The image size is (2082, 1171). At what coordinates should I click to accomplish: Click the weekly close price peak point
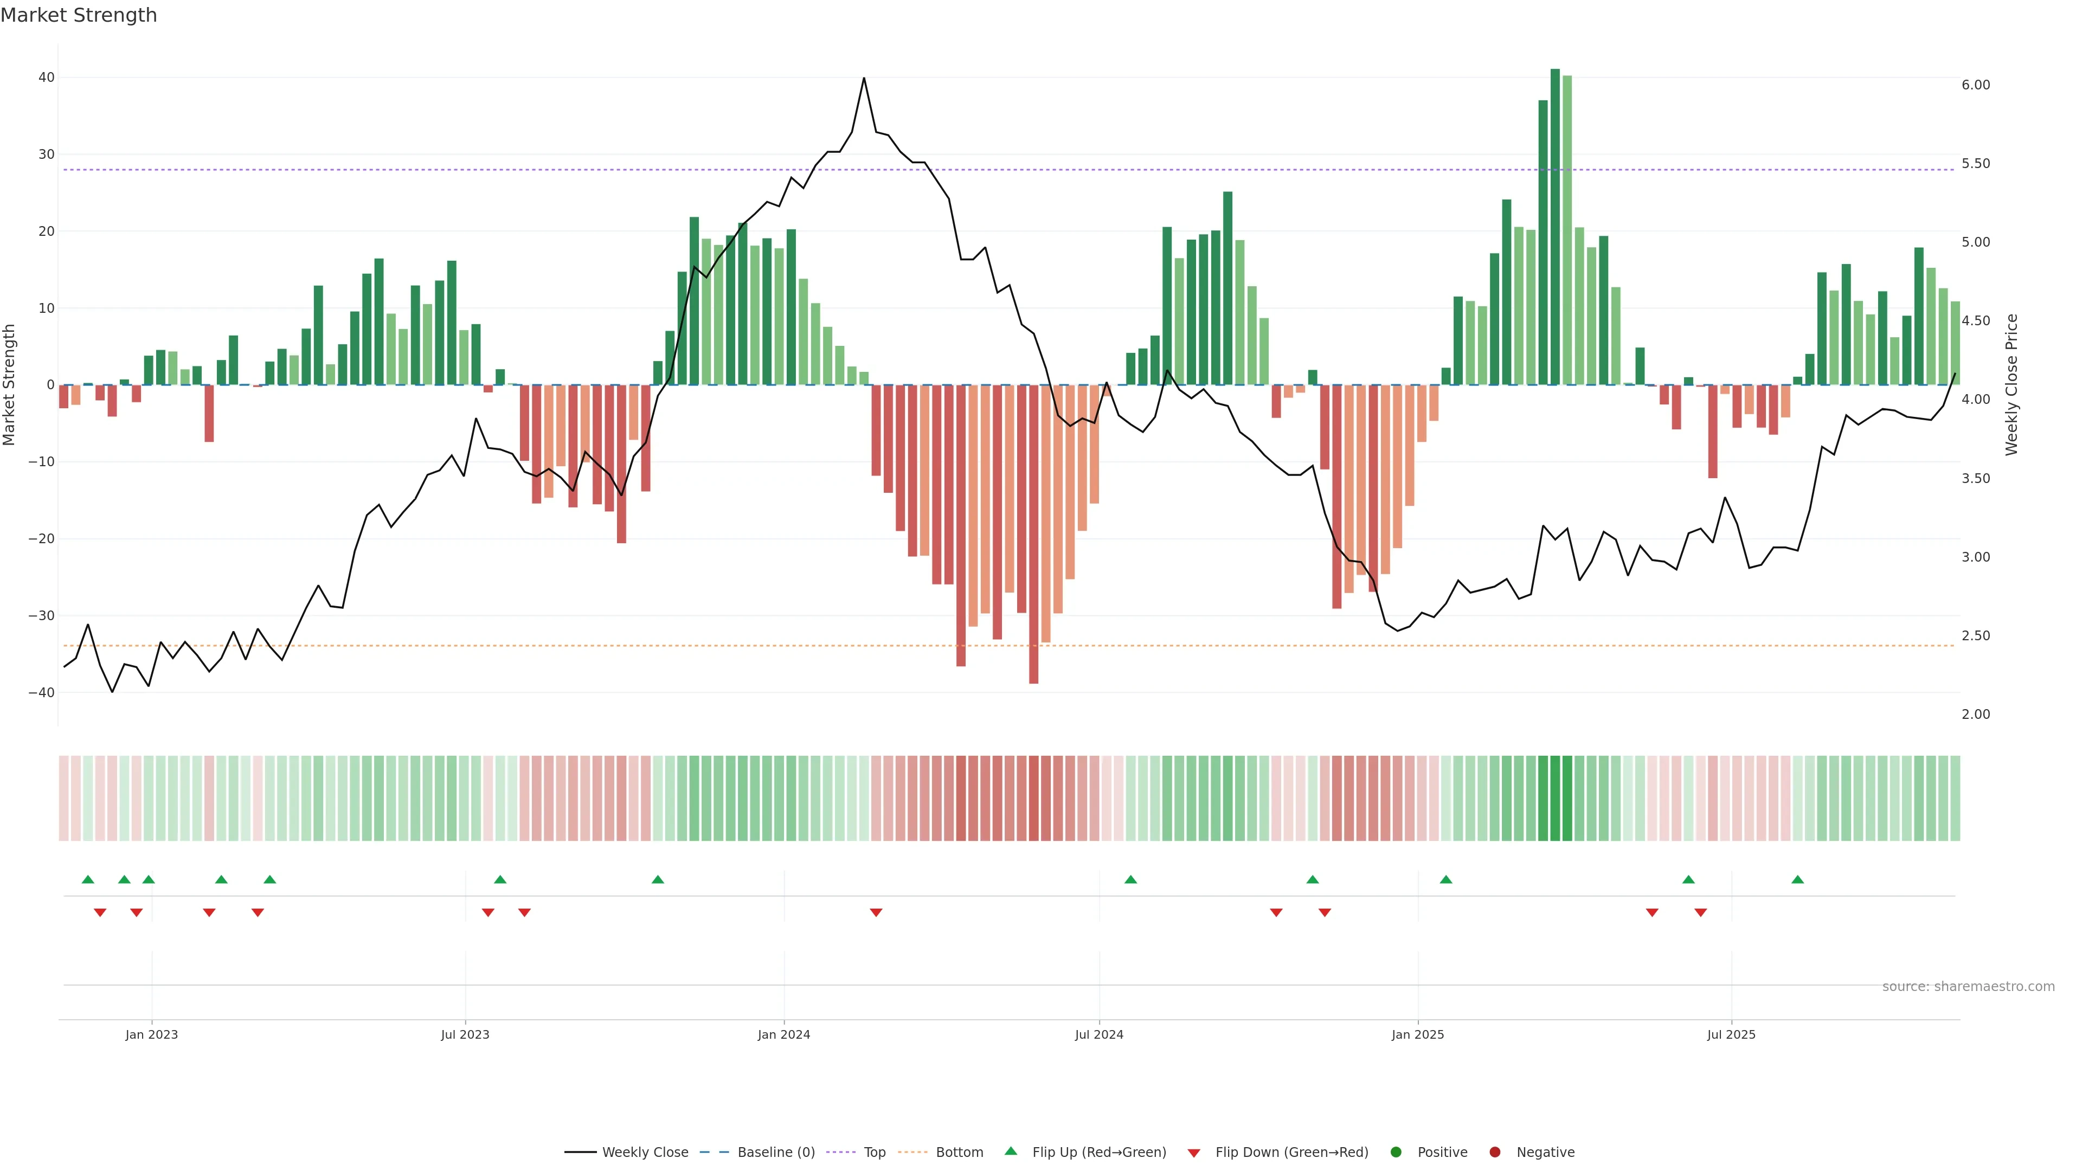point(864,79)
